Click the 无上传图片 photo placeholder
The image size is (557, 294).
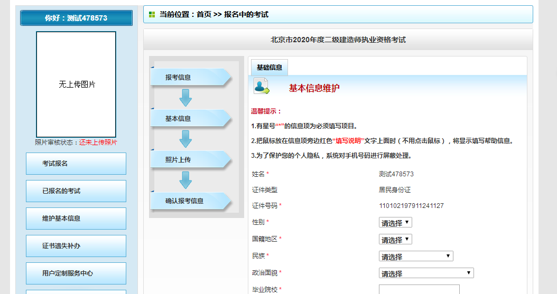(76, 84)
